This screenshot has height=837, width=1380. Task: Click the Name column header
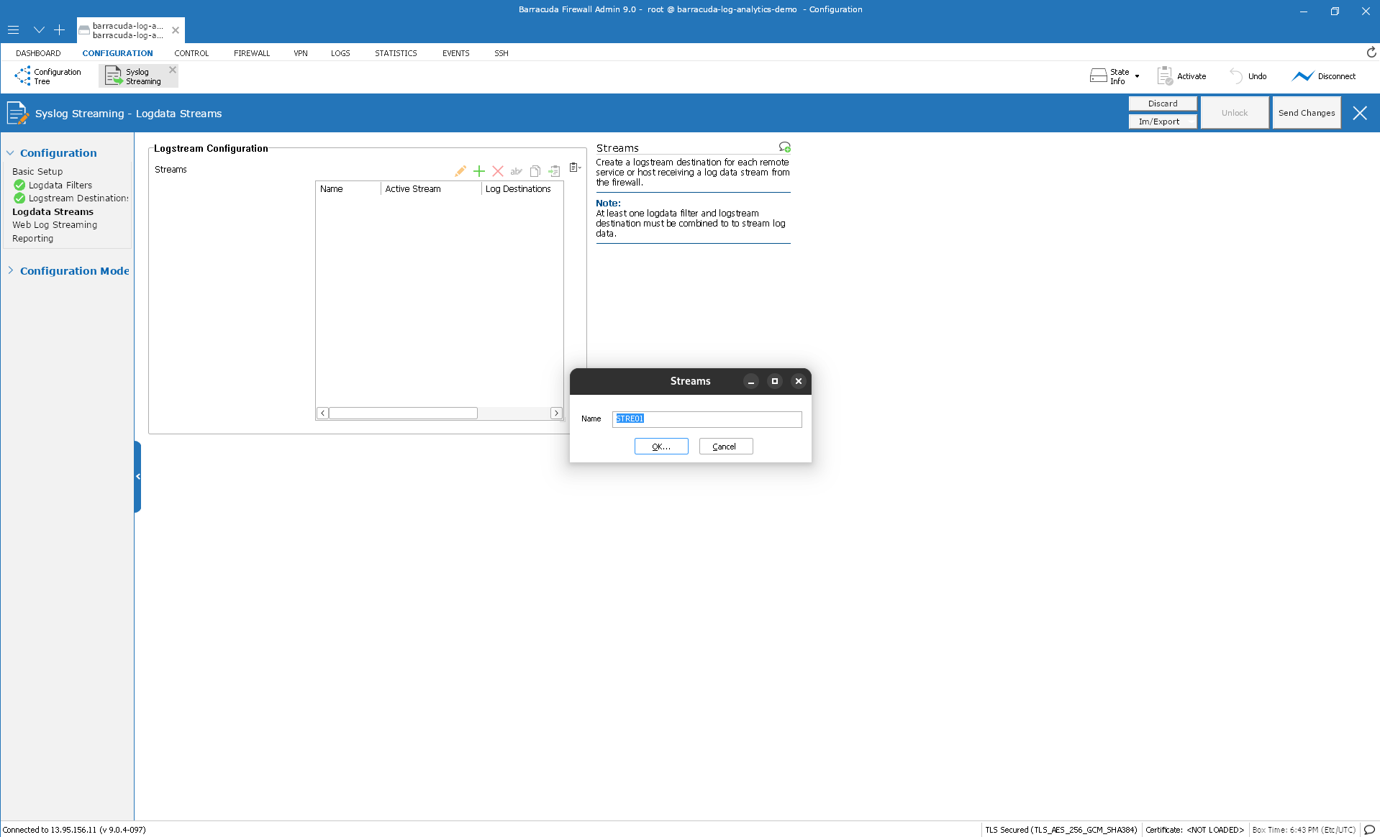tap(348, 189)
